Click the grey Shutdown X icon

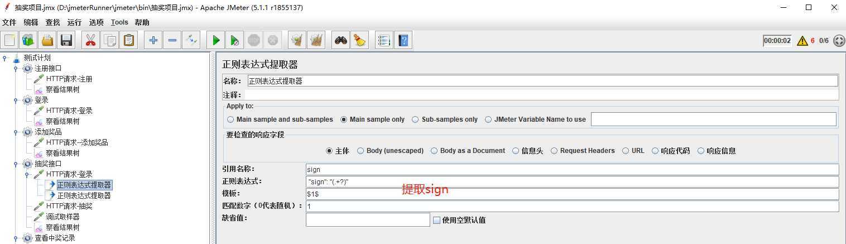click(272, 40)
